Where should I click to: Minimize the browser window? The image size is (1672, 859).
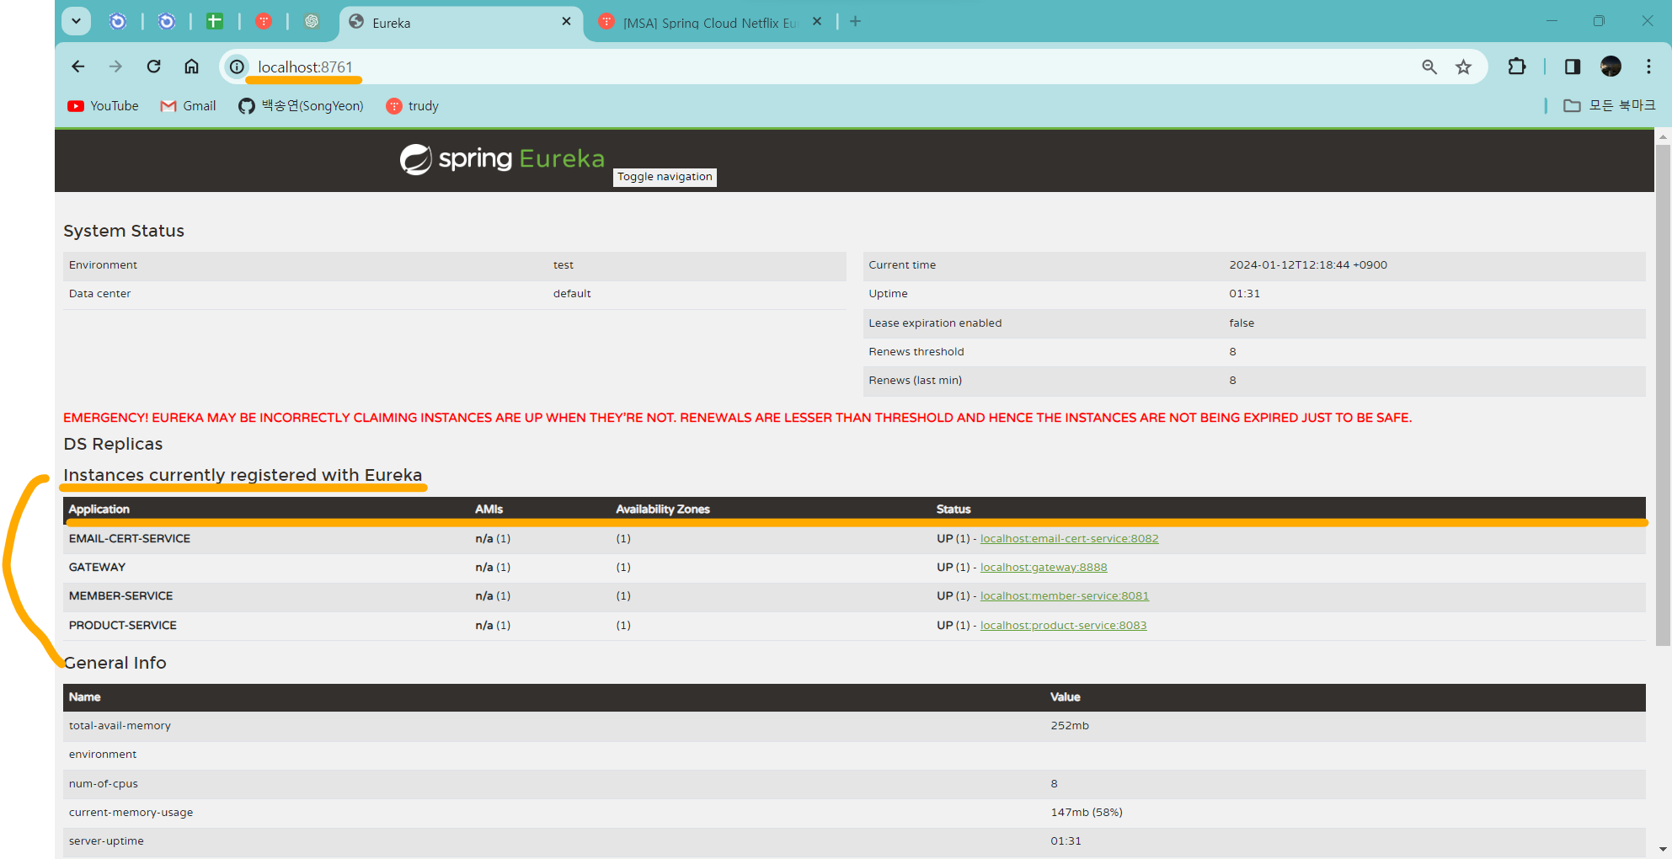coord(1552,21)
